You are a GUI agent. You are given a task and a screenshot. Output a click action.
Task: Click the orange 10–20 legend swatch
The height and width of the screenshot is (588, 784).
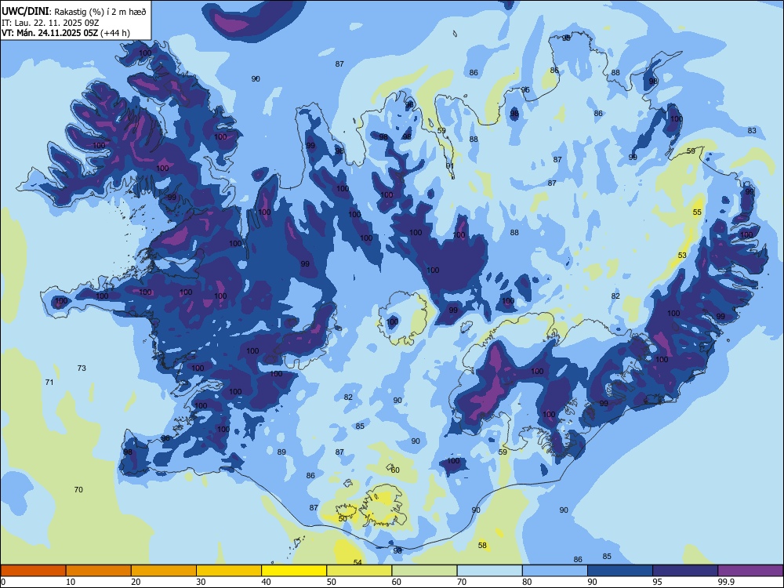99,571
